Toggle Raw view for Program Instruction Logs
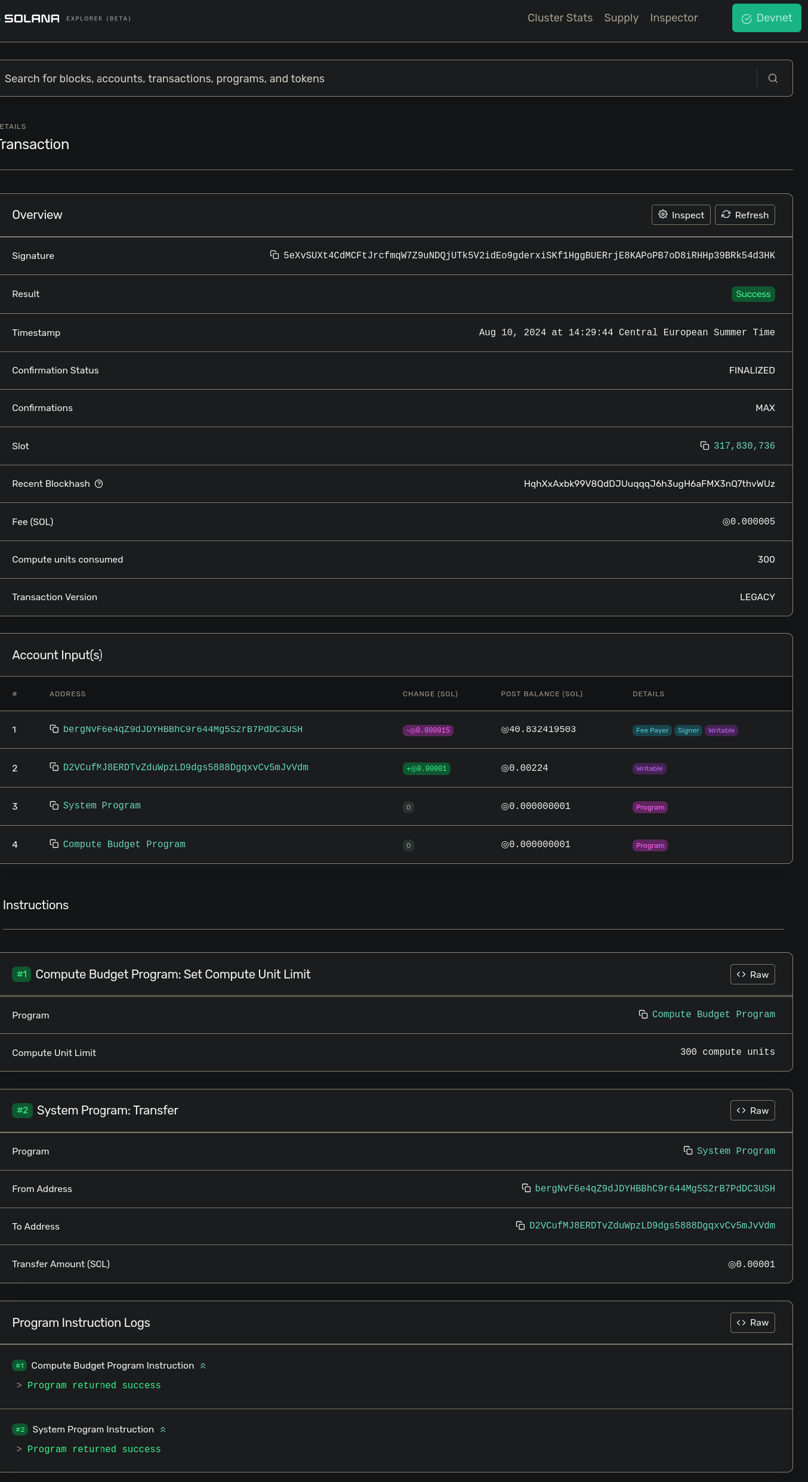The height and width of the screenshot is (1482, 808). (753, 1323)
